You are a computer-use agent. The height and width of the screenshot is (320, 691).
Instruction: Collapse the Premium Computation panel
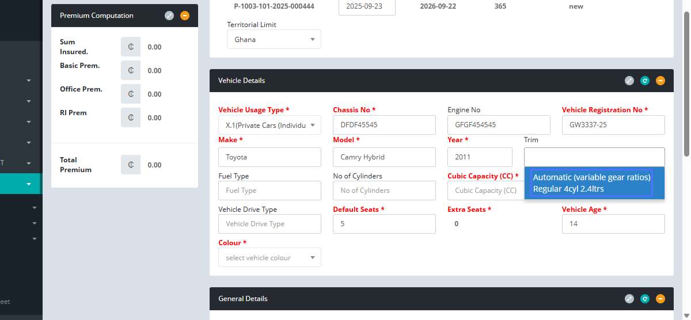click(x=185, y=16)
